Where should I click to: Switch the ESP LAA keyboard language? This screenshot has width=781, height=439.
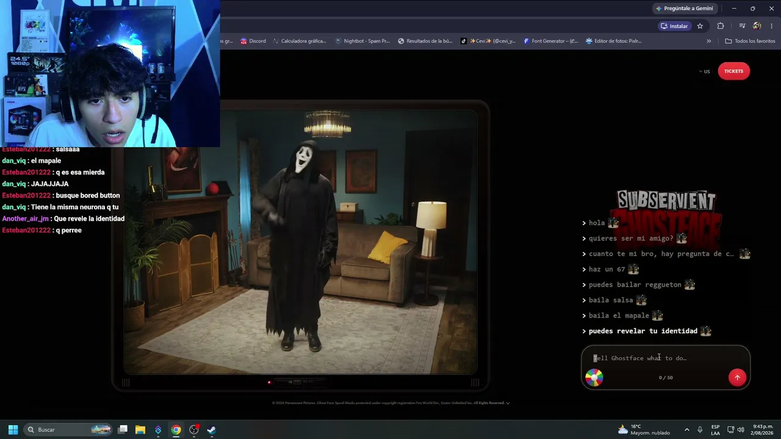click(x=715, y=430)
